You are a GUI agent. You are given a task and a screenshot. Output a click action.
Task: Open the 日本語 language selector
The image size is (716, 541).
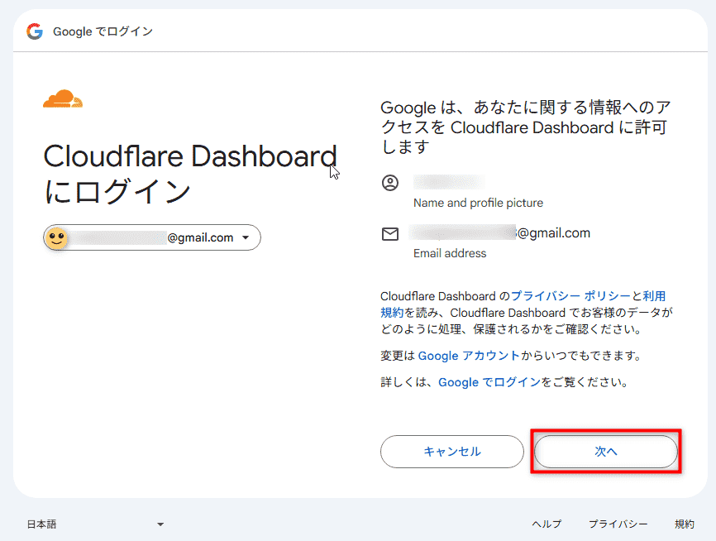click(x=95, y=524)
